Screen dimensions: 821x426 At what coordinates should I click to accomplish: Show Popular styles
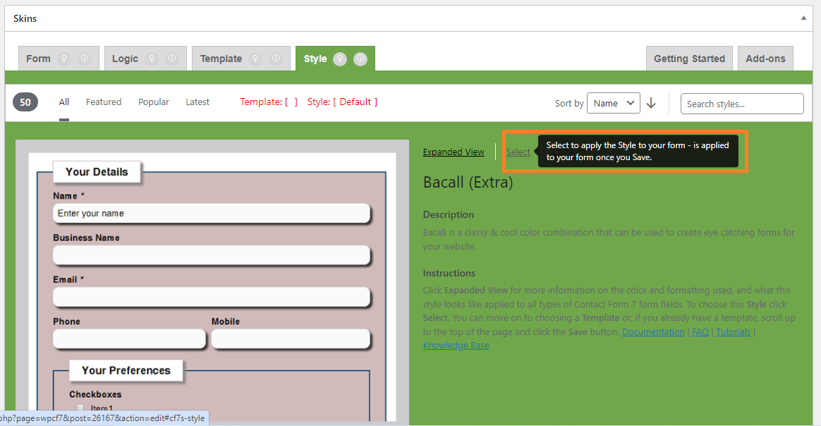tap(153, 102)
